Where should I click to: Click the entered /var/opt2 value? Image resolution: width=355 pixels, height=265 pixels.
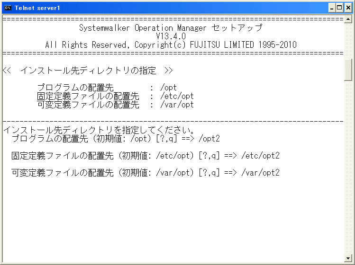click(x=260, y=173)
